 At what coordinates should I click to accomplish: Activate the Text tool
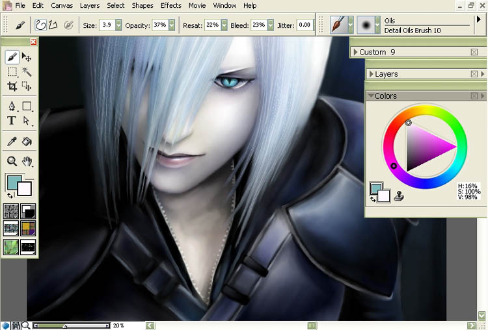12,121
